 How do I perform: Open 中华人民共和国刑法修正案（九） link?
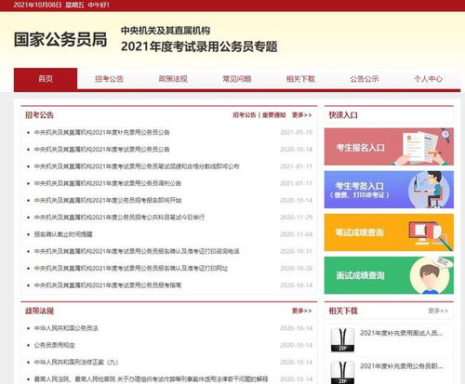[76, 362]
